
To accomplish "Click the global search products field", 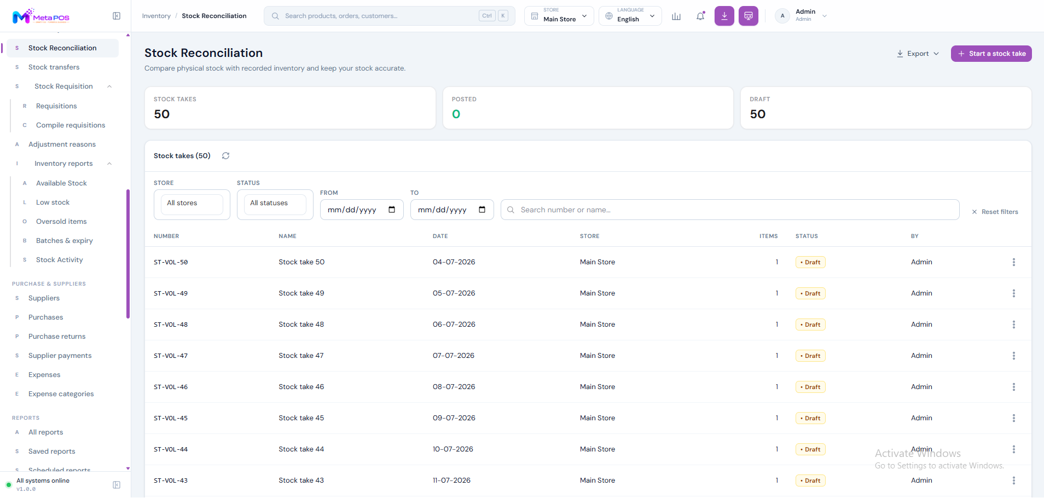I will (389, 16).
